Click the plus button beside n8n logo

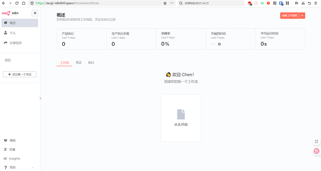[35, 13]
